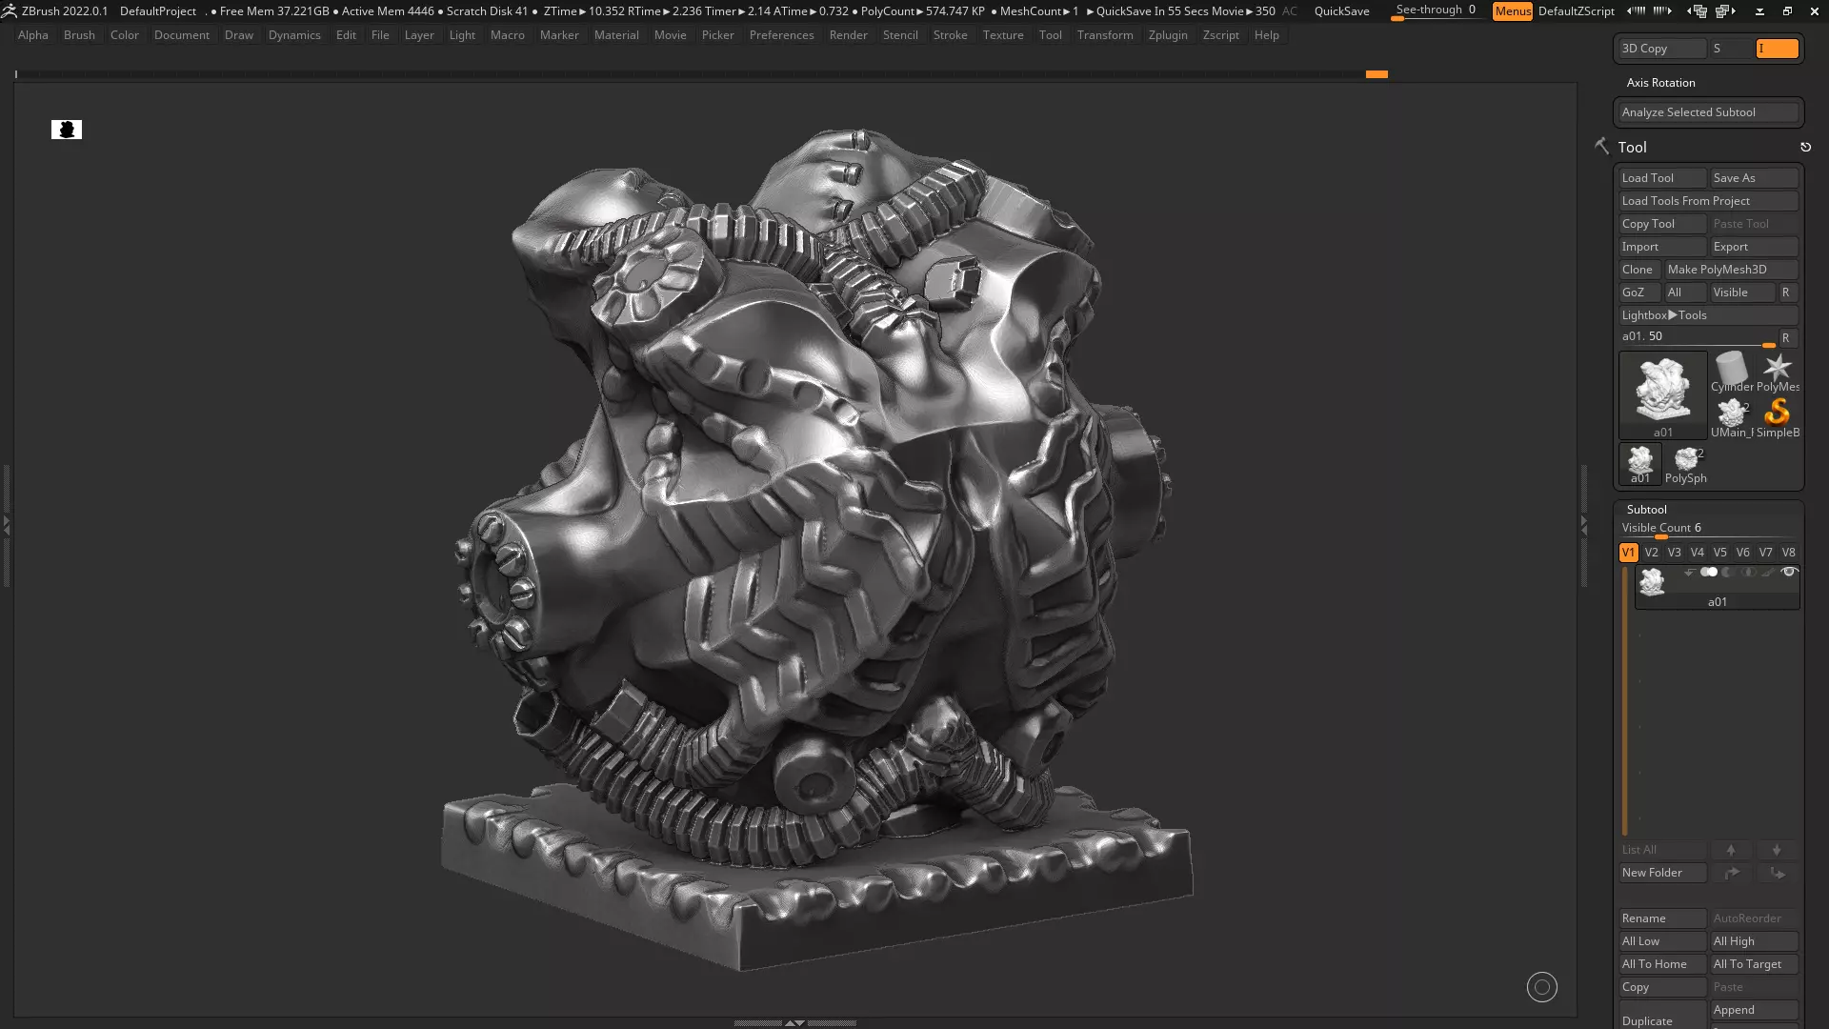Screen dimensions: 1829x1029
Task: Adjust the Visible Count slider
Action: (1708, 529)
